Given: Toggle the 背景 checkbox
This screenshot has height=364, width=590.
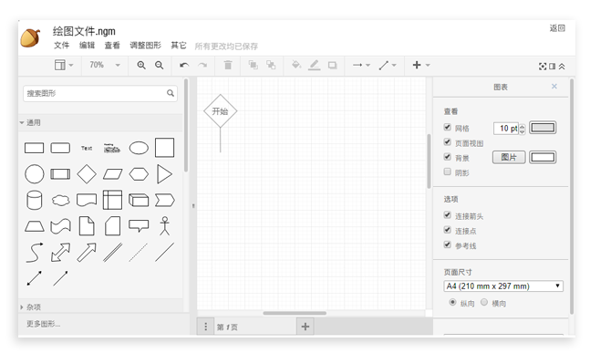Looking at the screenshot, I should (x=447, y=157).
